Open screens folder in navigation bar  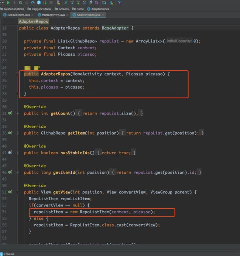[x=62, y=9]
